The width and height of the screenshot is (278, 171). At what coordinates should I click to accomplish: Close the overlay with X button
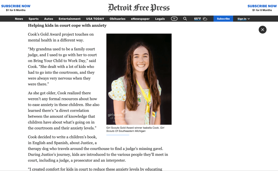263,30
